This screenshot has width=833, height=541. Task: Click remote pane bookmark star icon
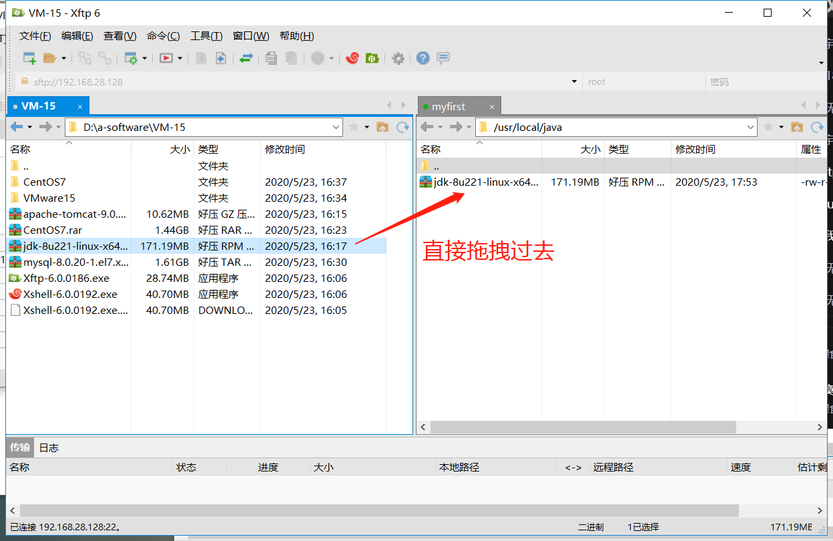point(768,127)
